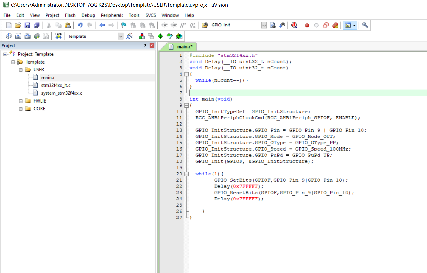Open Find in Files
This screenshot has width=427, height=273.
click(205, 25)
